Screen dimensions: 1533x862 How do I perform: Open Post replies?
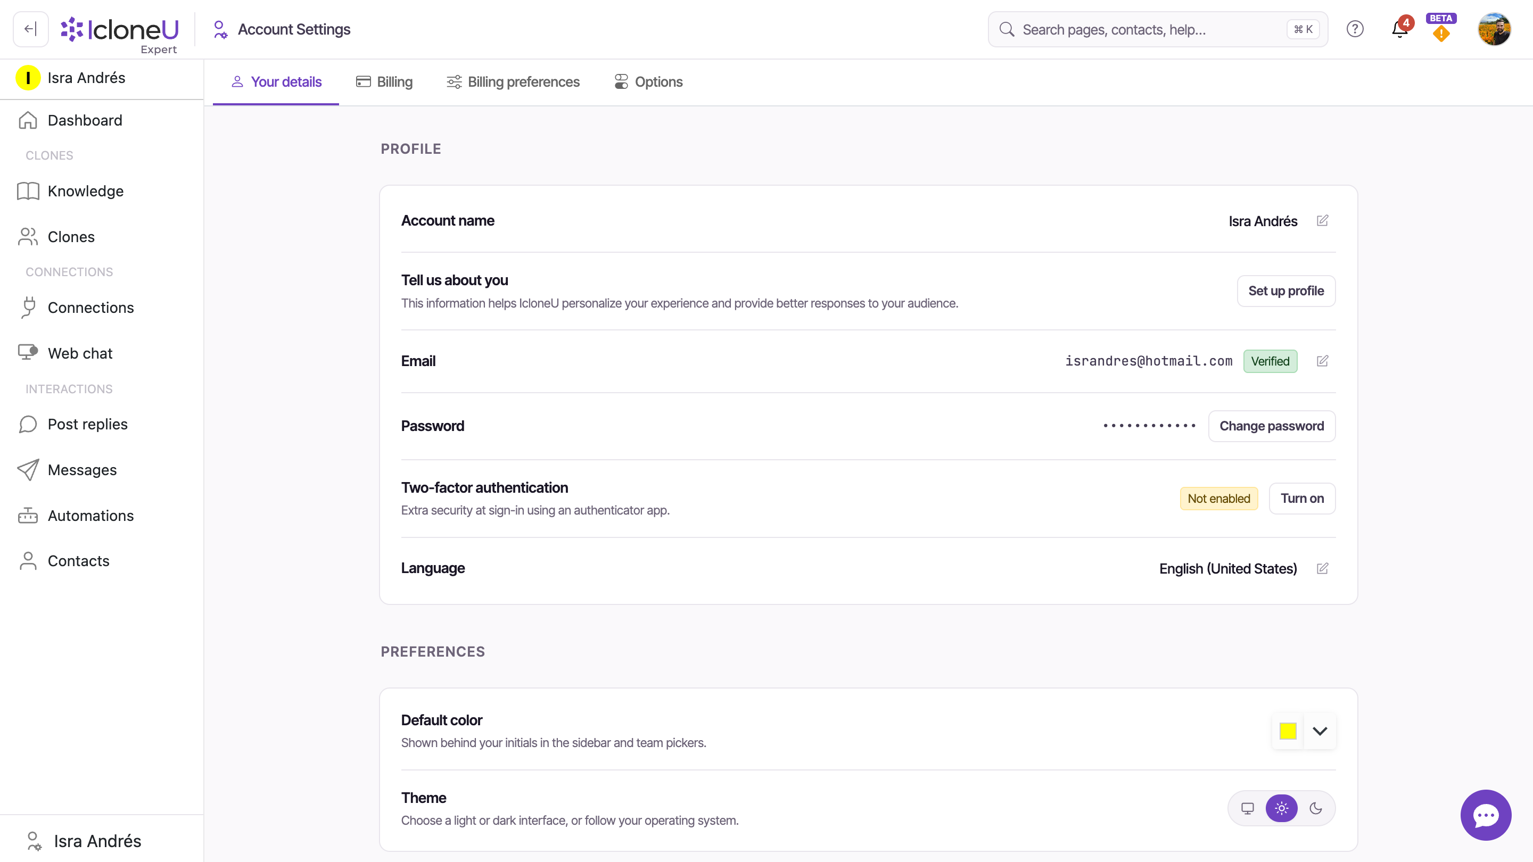102,424
